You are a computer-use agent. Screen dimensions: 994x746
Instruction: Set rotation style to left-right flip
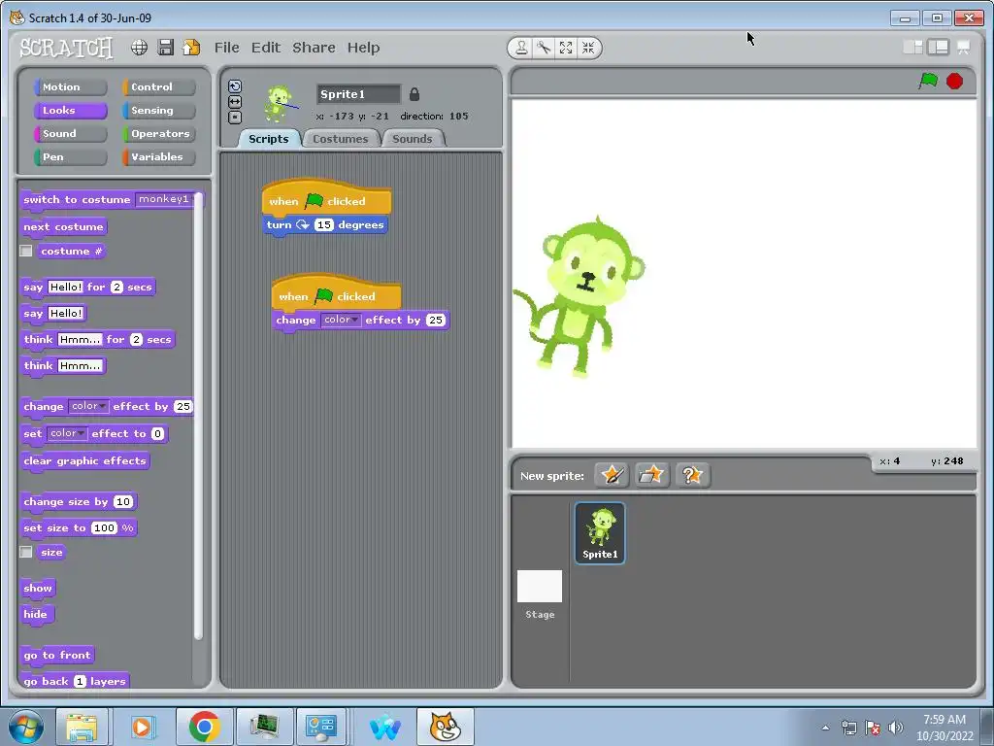click(235, 101)
